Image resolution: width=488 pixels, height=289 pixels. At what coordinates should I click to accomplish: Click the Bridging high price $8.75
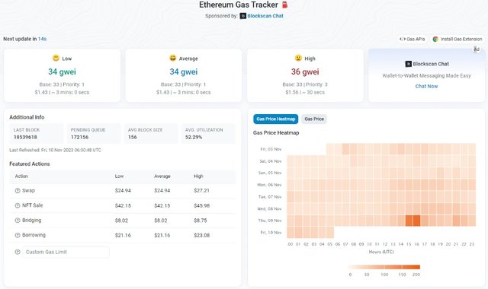point(200,221)
